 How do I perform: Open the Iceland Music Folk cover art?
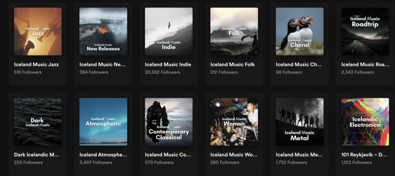(234, 32)
